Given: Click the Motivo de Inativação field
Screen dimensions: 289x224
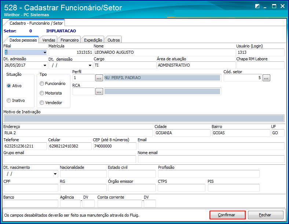Looking at the screenshot, I should tap(144, 118).
